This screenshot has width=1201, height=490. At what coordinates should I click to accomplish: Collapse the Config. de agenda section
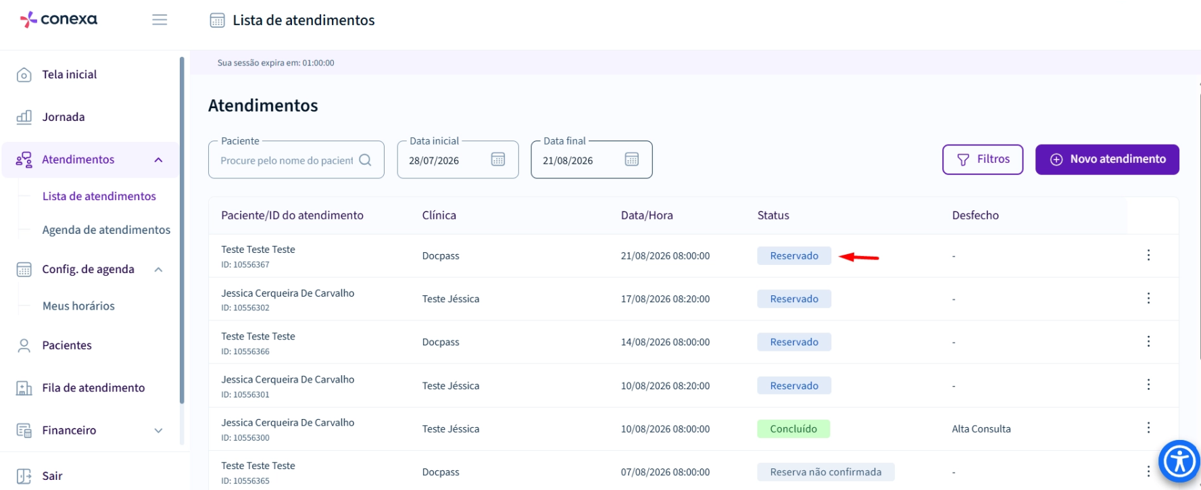(x=158, y=269)
